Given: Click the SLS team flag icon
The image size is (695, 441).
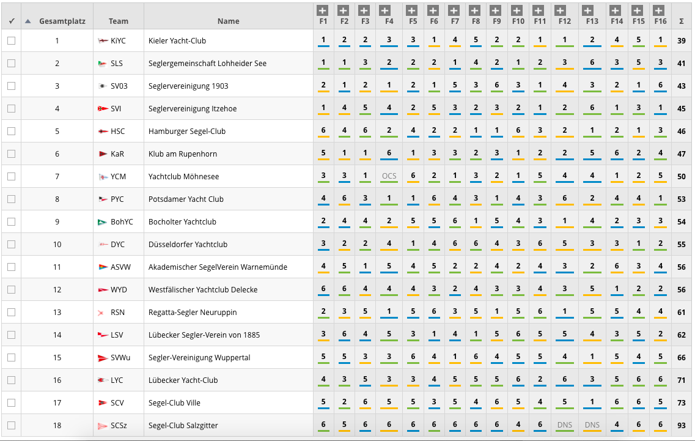Looking at the screenshot, I should click(x=103, y=64).
